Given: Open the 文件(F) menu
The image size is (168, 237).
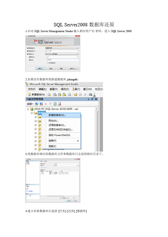Looking at the screenshot, I should tap(31, 89).
